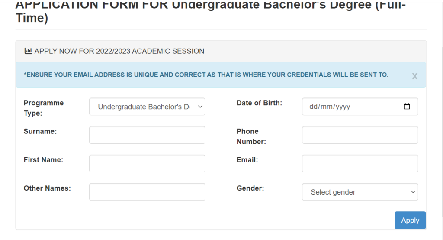Click the "Programme Type:" label
This screenshot has width=443, height=240.
[x=43, y=108]
